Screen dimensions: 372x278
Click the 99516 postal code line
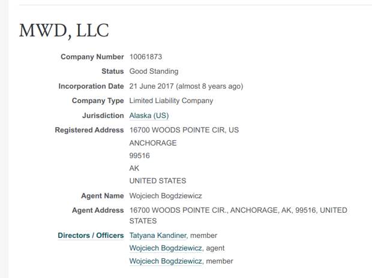tap(139, 156)
